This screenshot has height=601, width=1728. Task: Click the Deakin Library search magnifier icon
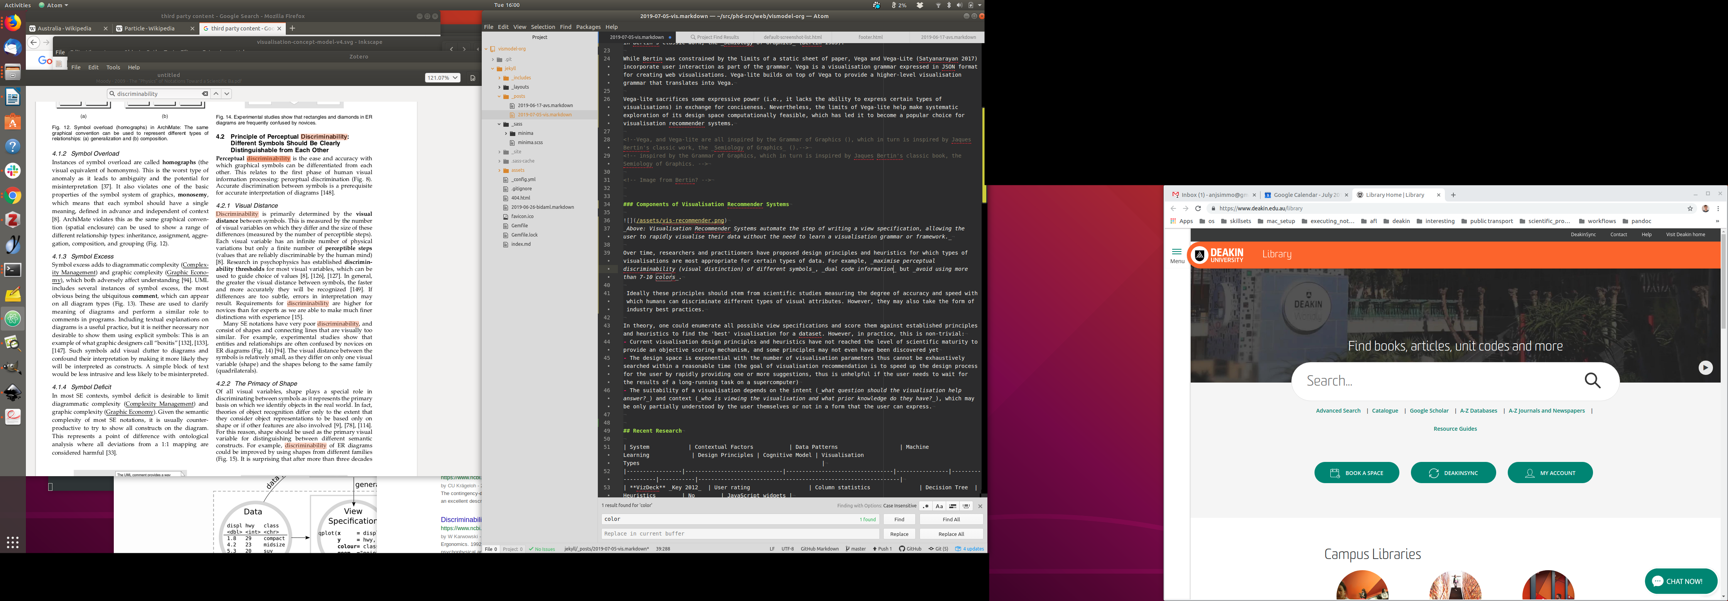click(1593, 381)
